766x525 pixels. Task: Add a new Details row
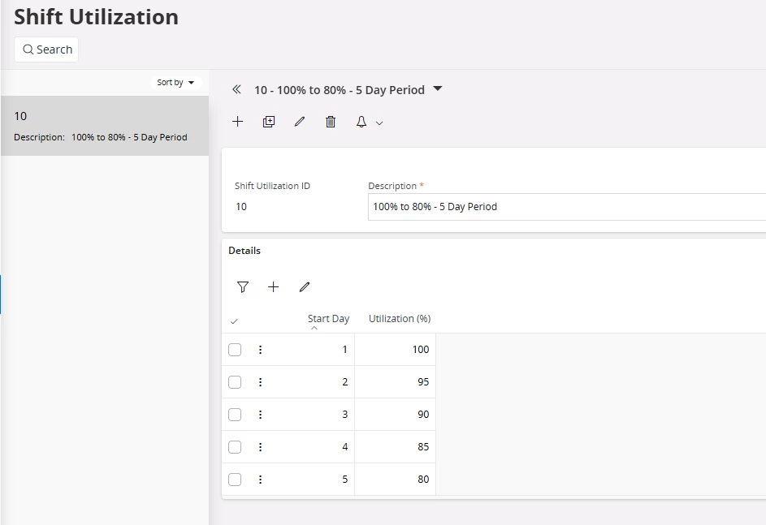coord(273,287)
